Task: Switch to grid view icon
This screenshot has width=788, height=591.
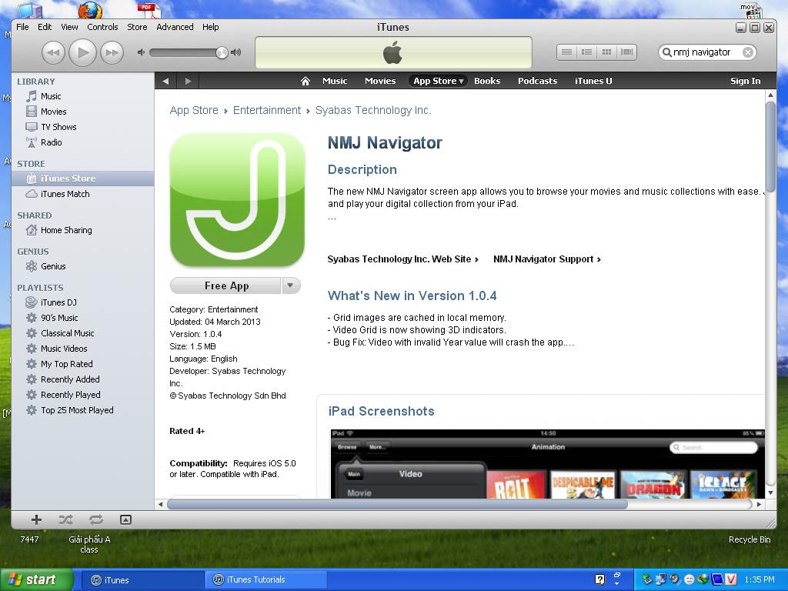Action: tap(606, 52)
